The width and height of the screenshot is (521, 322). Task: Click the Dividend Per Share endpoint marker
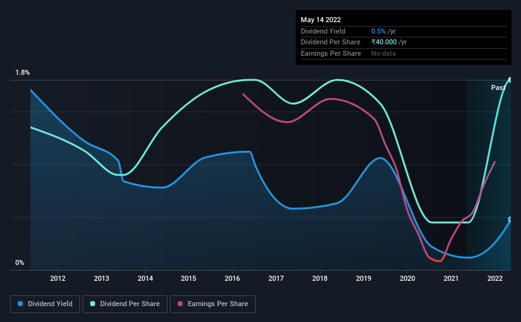(x=510, y=80)
